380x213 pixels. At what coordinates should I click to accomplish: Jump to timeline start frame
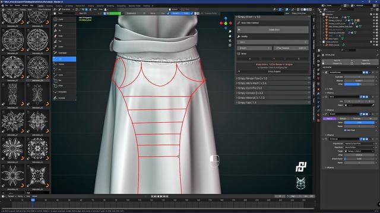(153, 196)
